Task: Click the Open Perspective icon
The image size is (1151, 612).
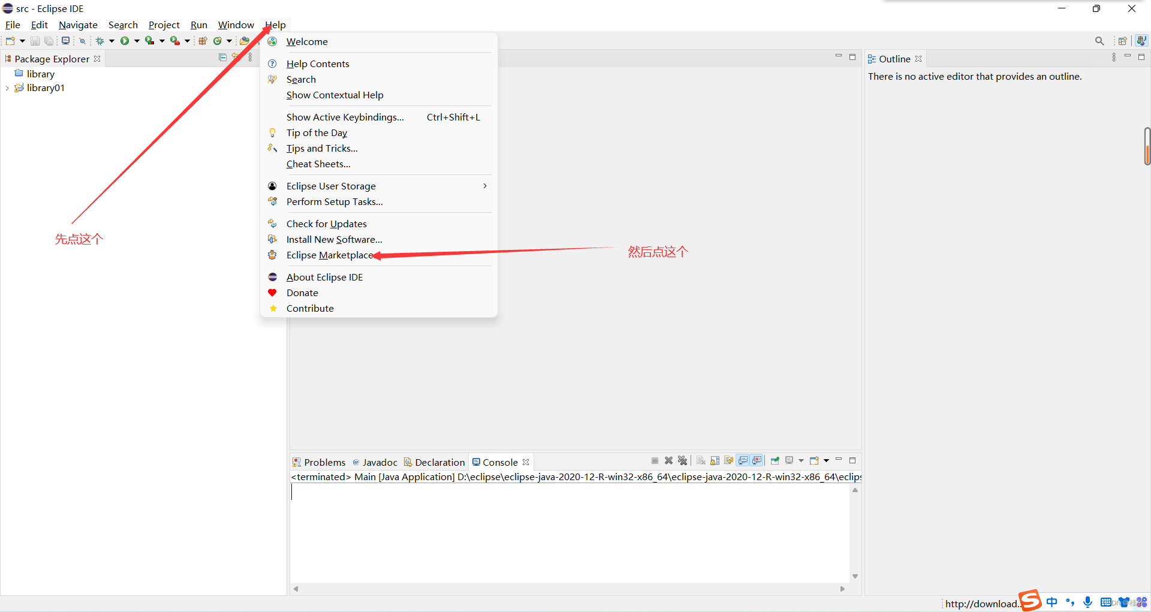Action: pyautogui.click(x=1123, y=41)
